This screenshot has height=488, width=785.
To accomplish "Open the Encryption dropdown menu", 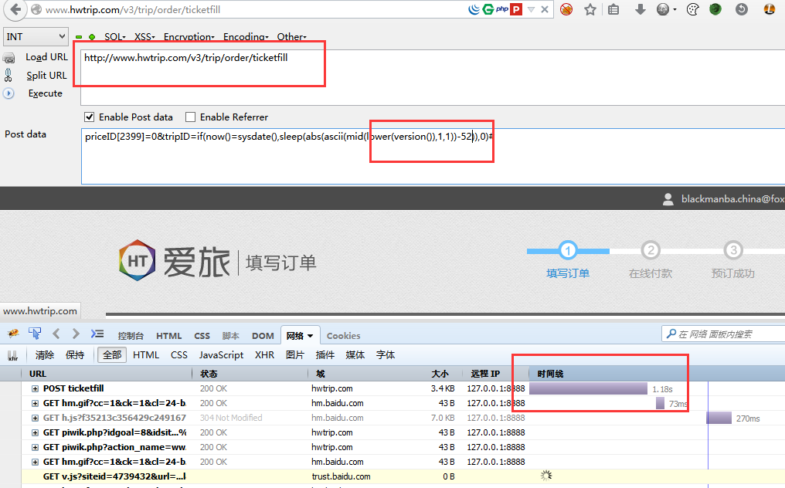I will pos(189,37).
